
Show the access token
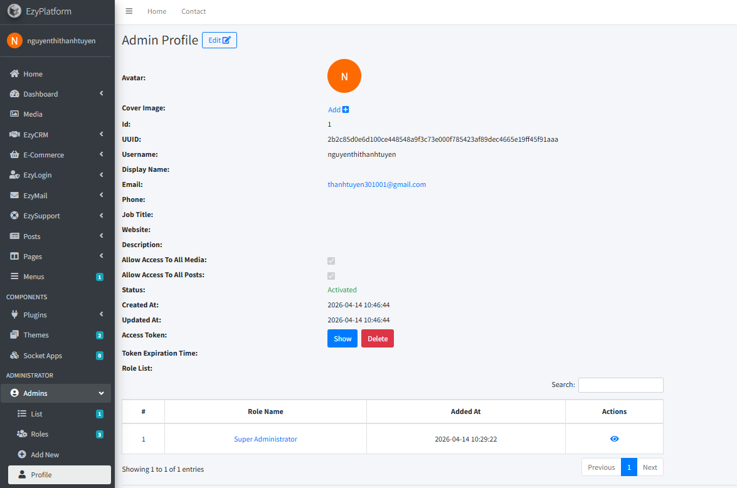coord(342,339)
